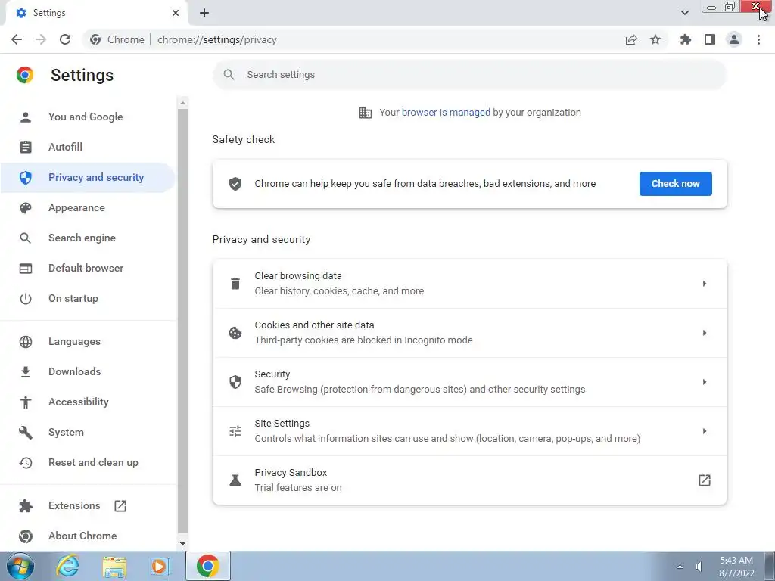Click the magnifier icon in search settings
775x581 pixels.
pyautogui.click(x=229, y=75)
